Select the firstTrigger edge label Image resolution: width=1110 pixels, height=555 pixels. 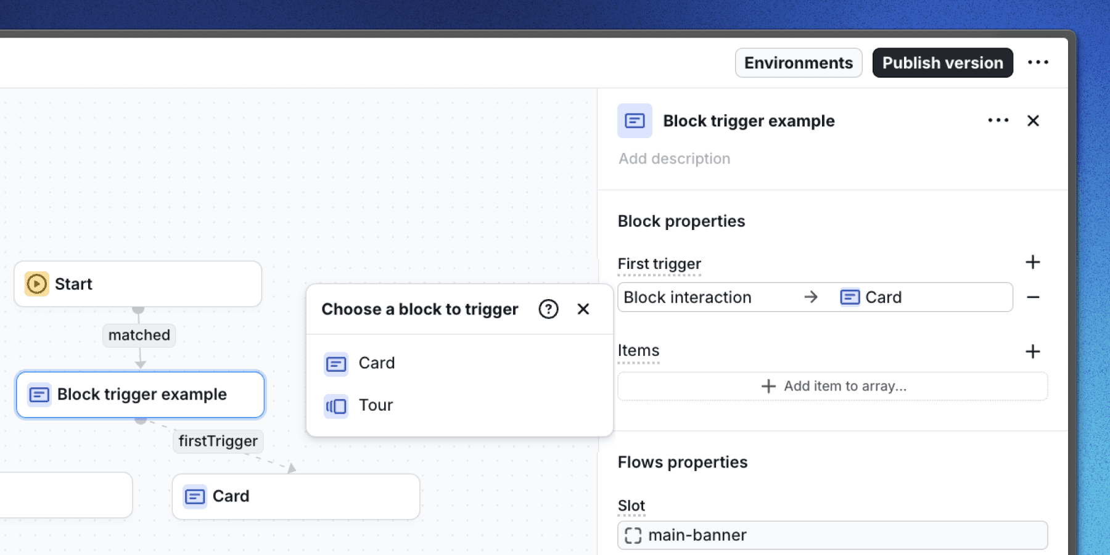click(218, 441)
